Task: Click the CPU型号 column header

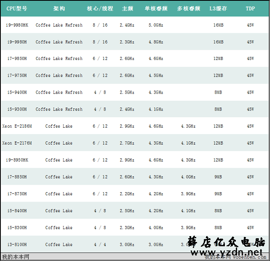Action: [x=17, y=8]
